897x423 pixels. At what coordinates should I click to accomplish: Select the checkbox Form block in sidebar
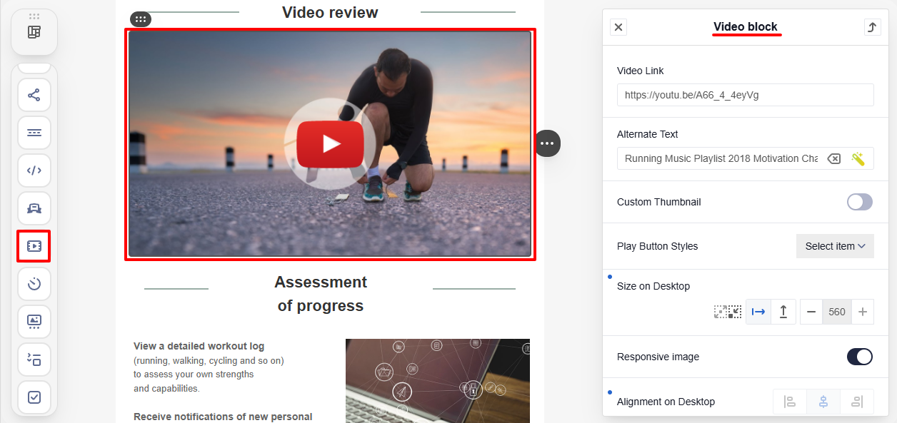34,397
